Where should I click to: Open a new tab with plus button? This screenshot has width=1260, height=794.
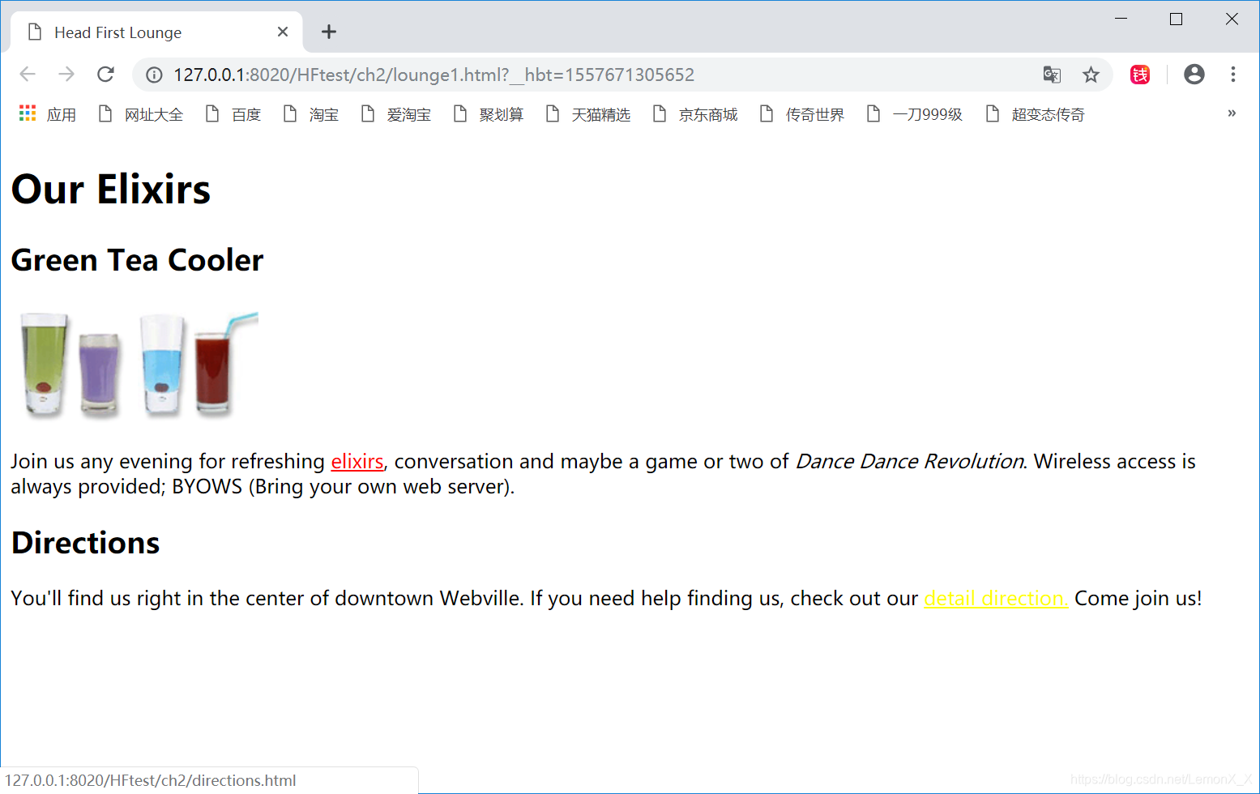328,32
